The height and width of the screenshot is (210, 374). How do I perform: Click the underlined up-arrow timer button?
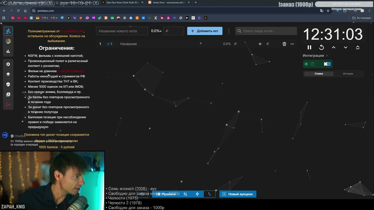pos(358,47)
